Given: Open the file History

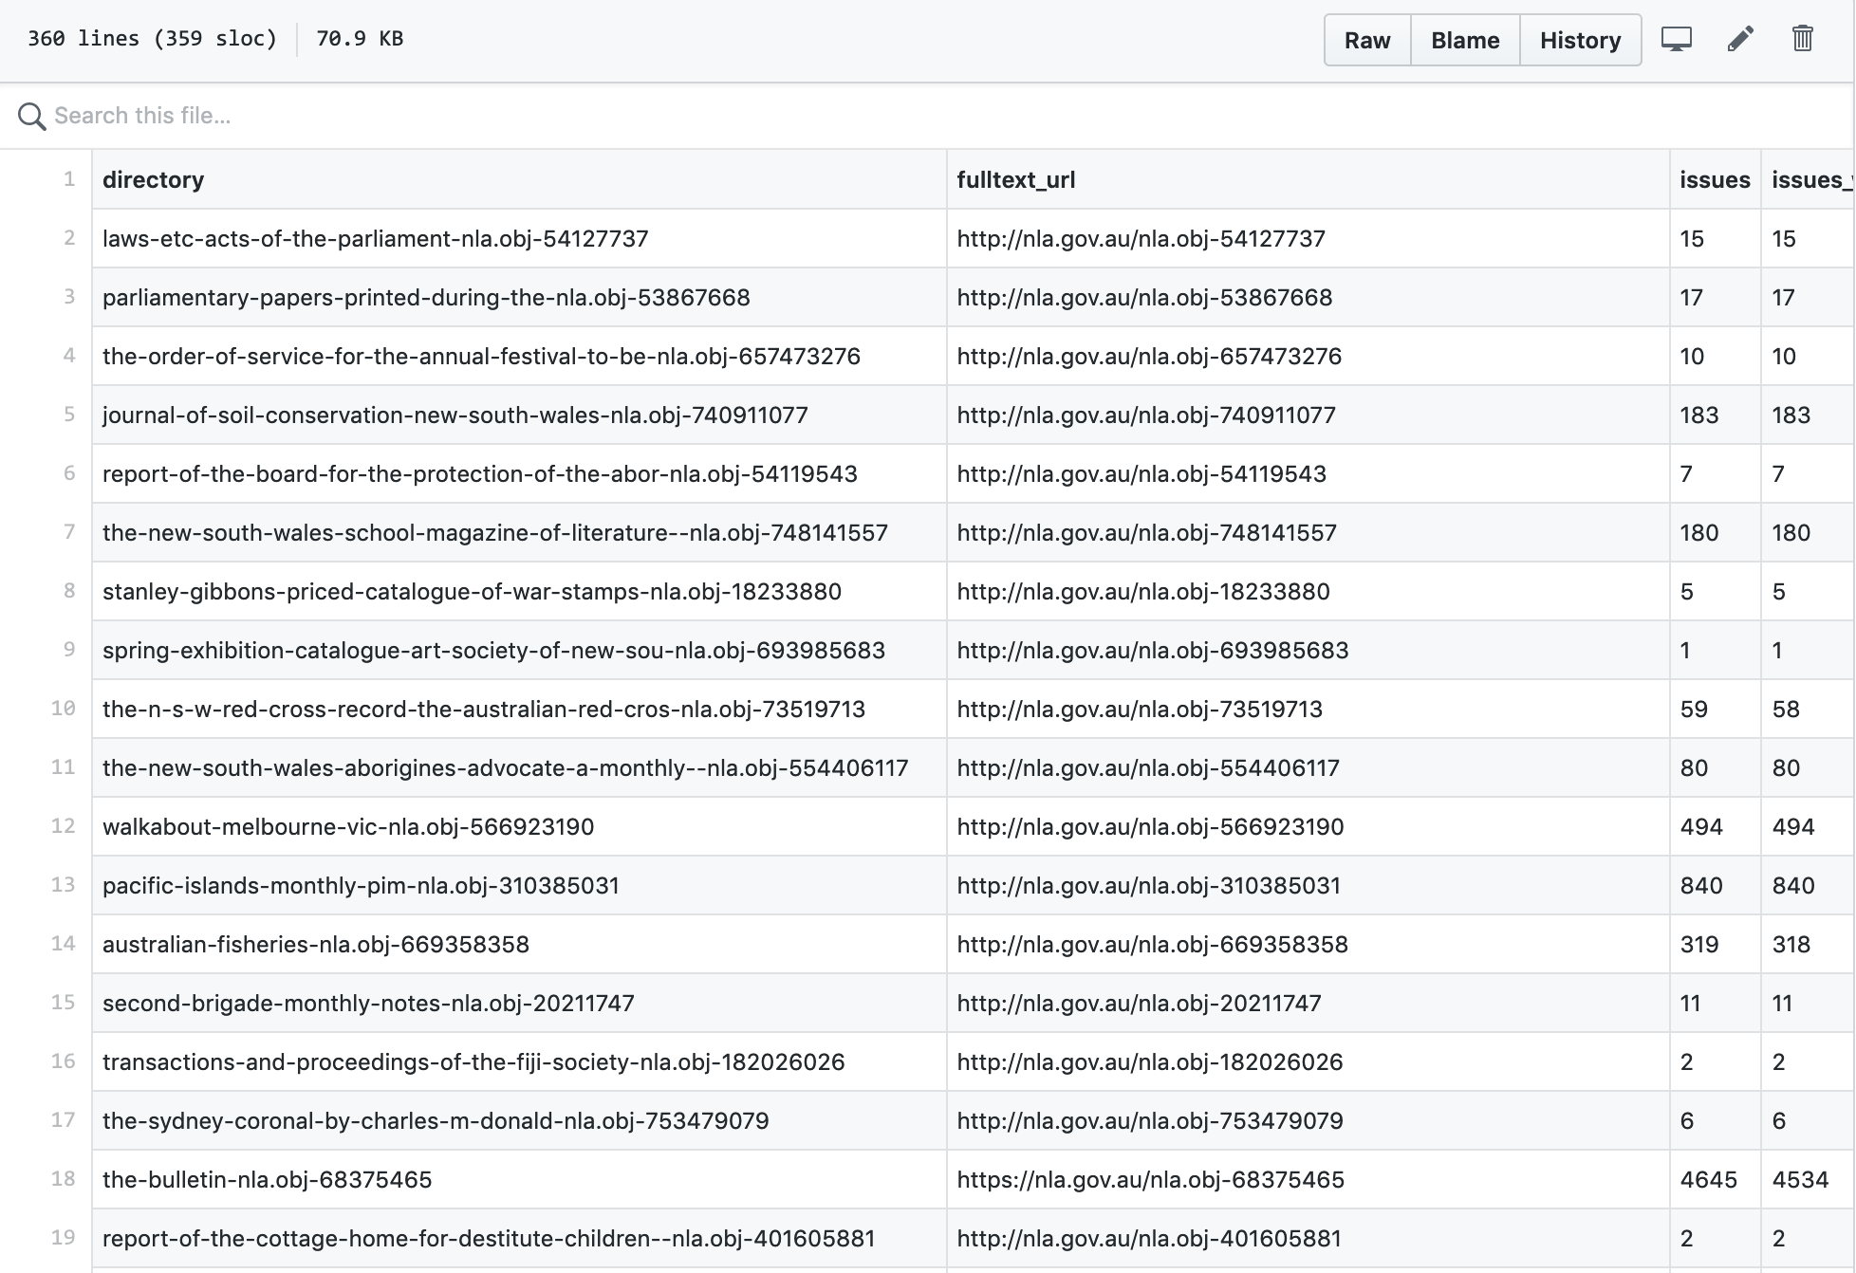Looking at the screenshot, I should point(1580,41).
